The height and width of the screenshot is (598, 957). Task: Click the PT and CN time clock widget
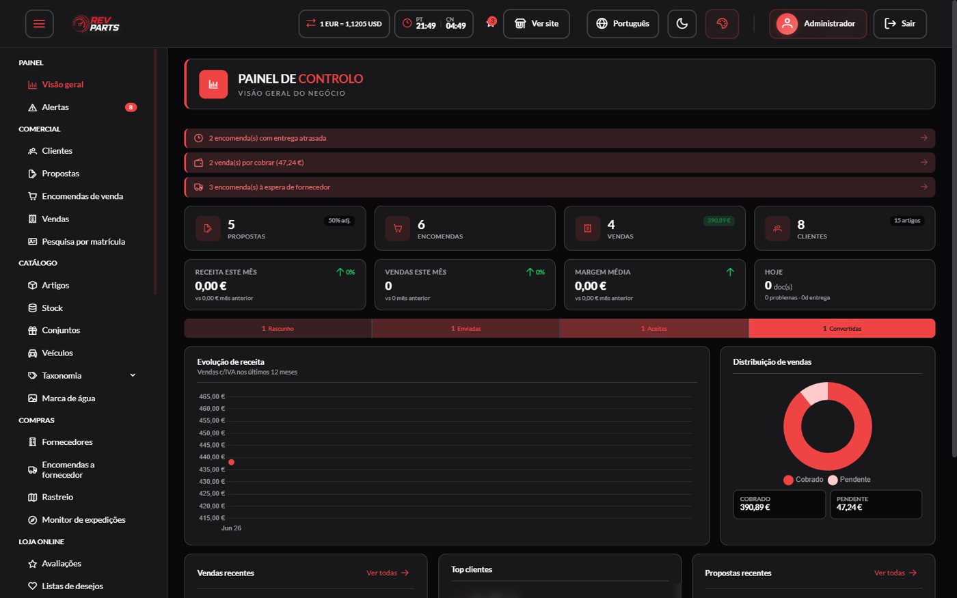pyautogui.click(x=434, y=23)
